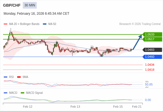Select the 1.0533 resistance price tag
The image size is (163, 111).
(x=153, y=34)
